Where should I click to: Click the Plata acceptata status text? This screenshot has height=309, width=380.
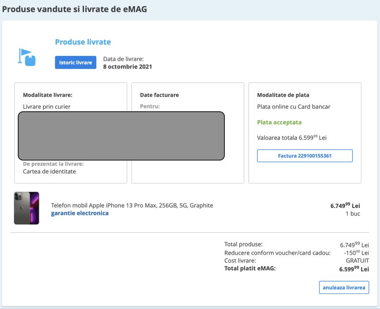(x=279, y=122)
